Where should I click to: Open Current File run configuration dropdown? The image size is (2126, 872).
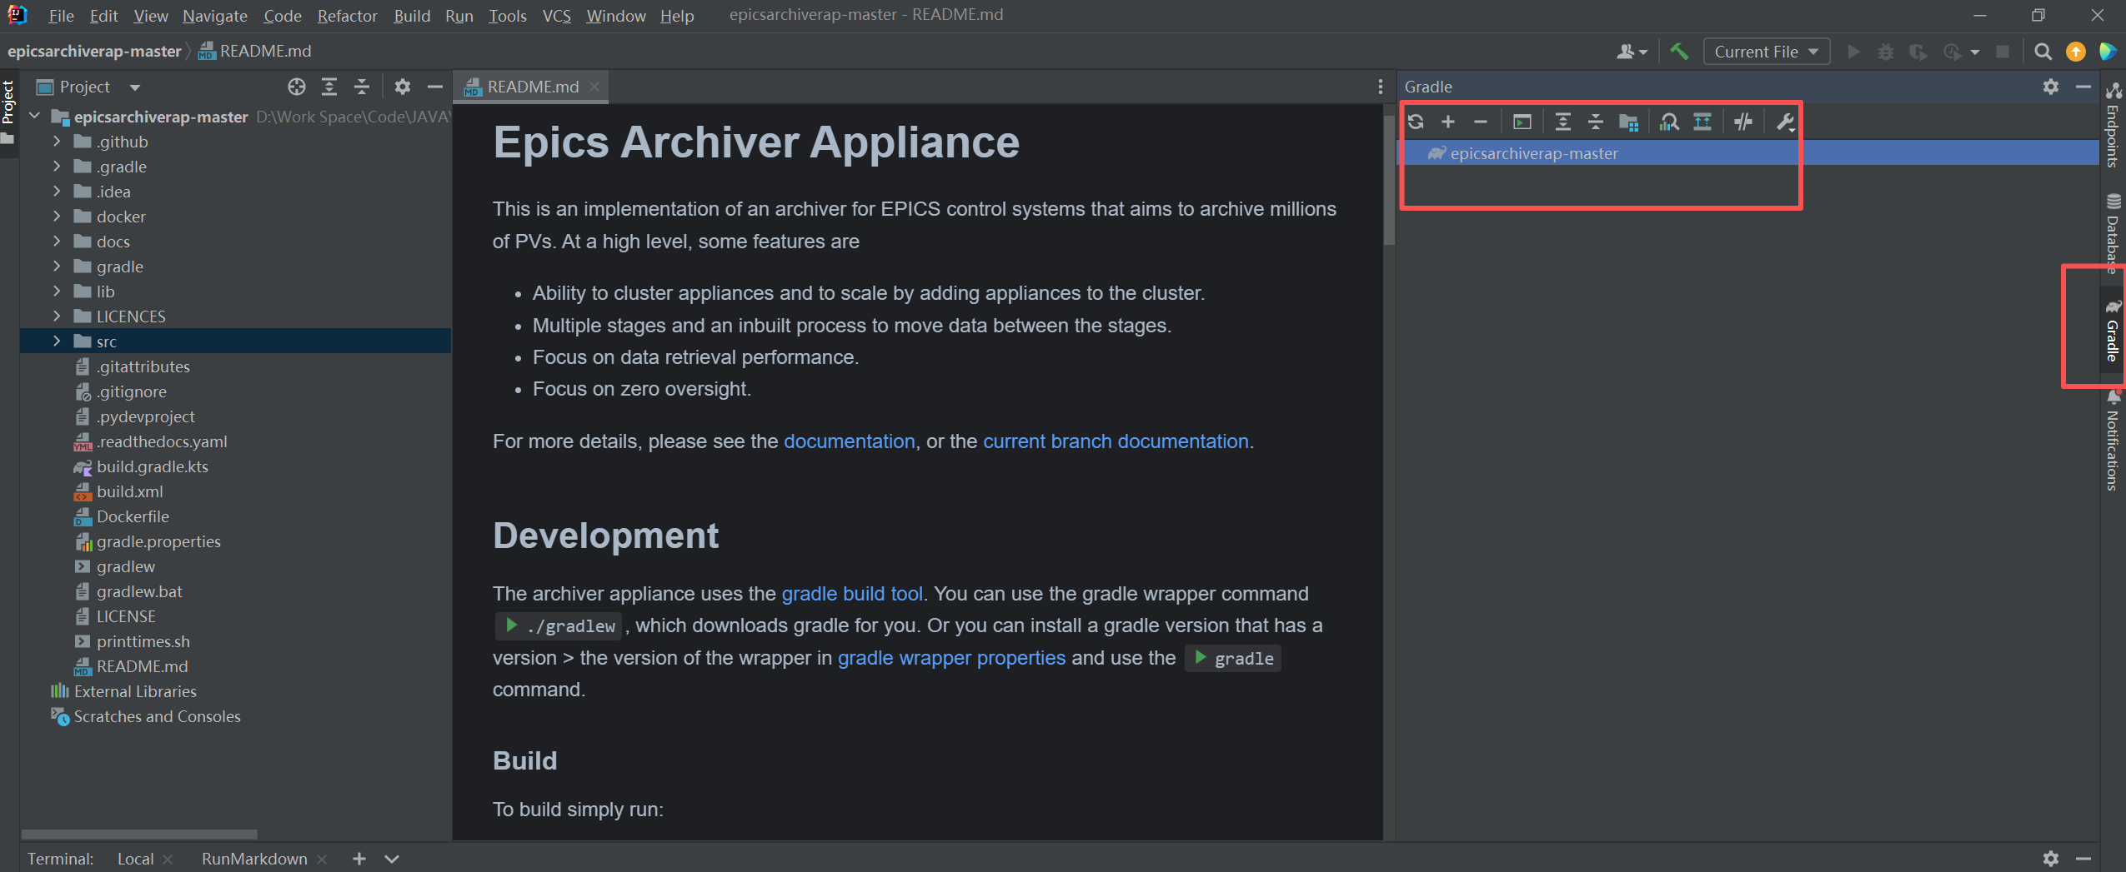point(1766,52)
